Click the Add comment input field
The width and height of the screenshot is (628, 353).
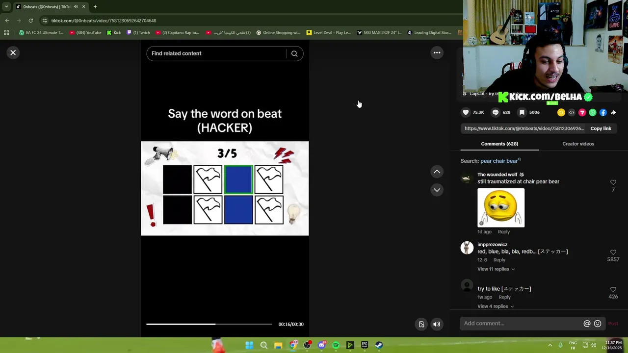click(x=522, y=324)
